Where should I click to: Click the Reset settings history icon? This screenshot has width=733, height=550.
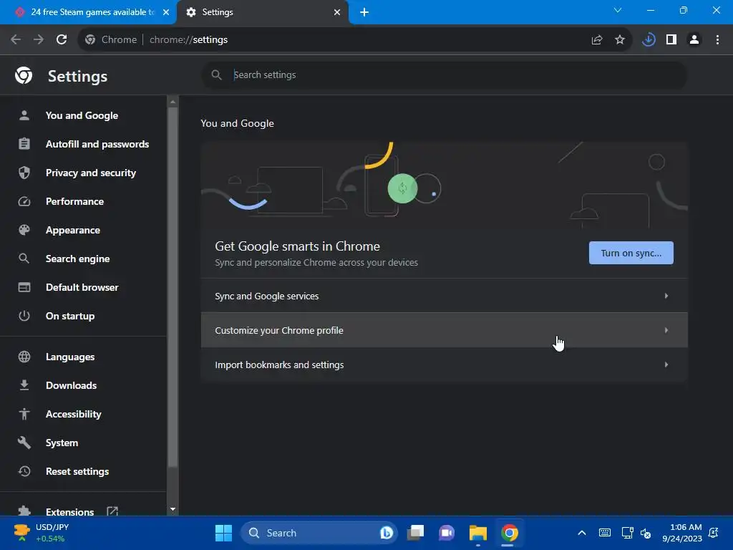coord(24,471)
